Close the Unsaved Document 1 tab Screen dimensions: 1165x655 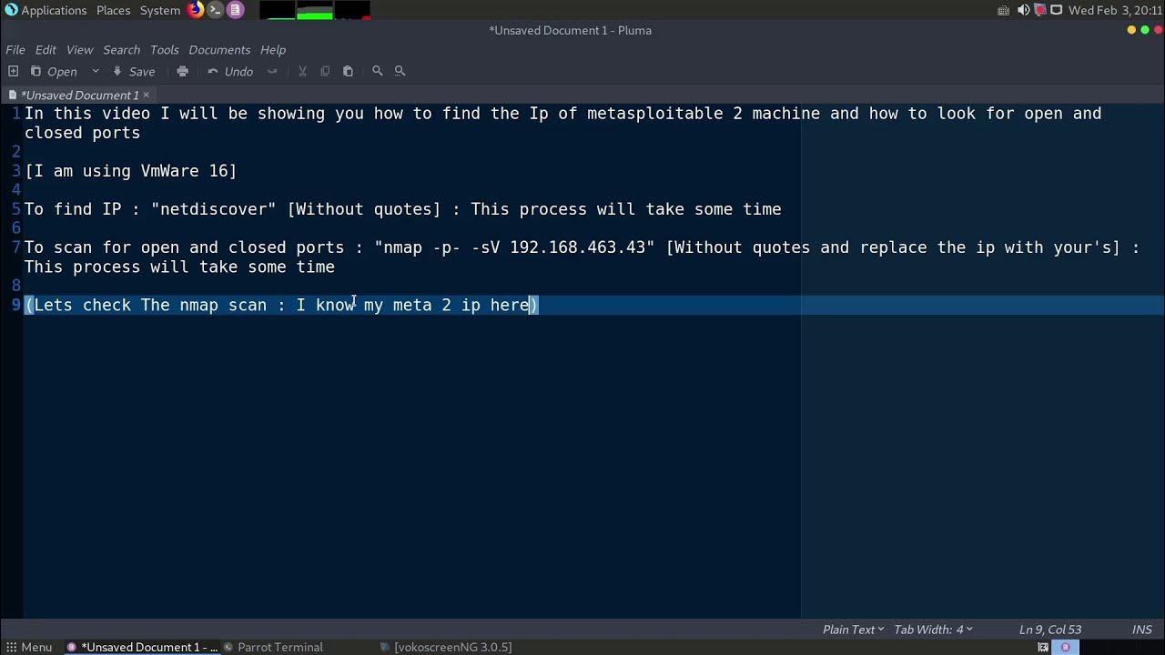[146, 95]
